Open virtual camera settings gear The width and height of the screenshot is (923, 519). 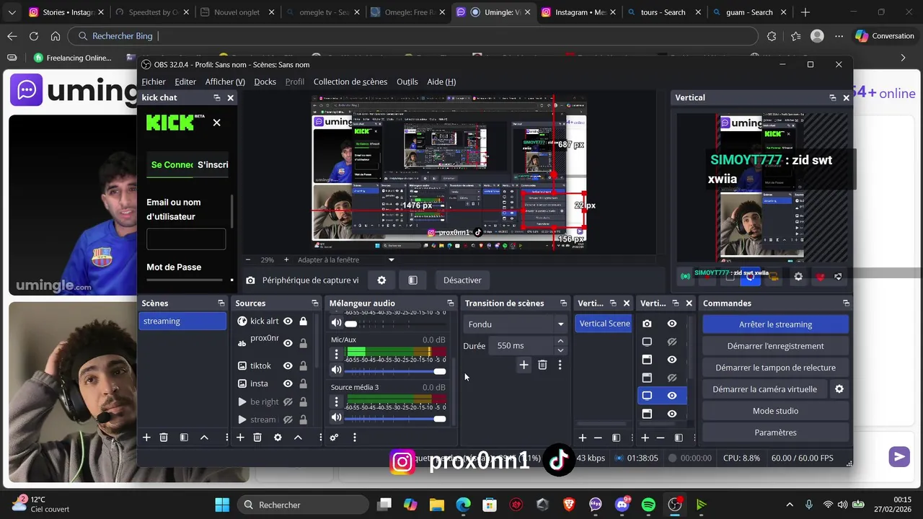[839, 389]
